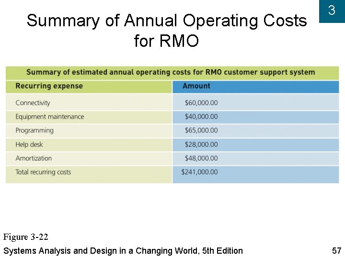Click the 'Connectivity' row label
Screen dimensions: 345x258
pyautogui.click(x=33, y=103)
